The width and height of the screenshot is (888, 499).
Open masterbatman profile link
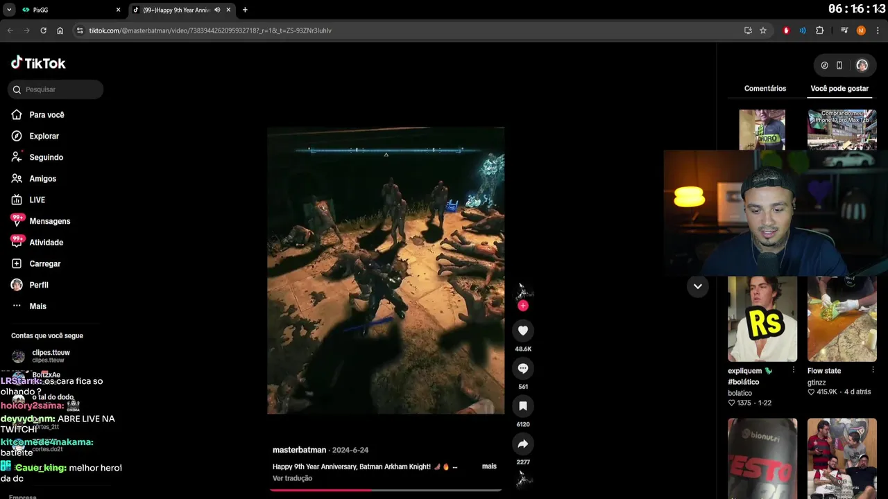(x=299, y=450)
